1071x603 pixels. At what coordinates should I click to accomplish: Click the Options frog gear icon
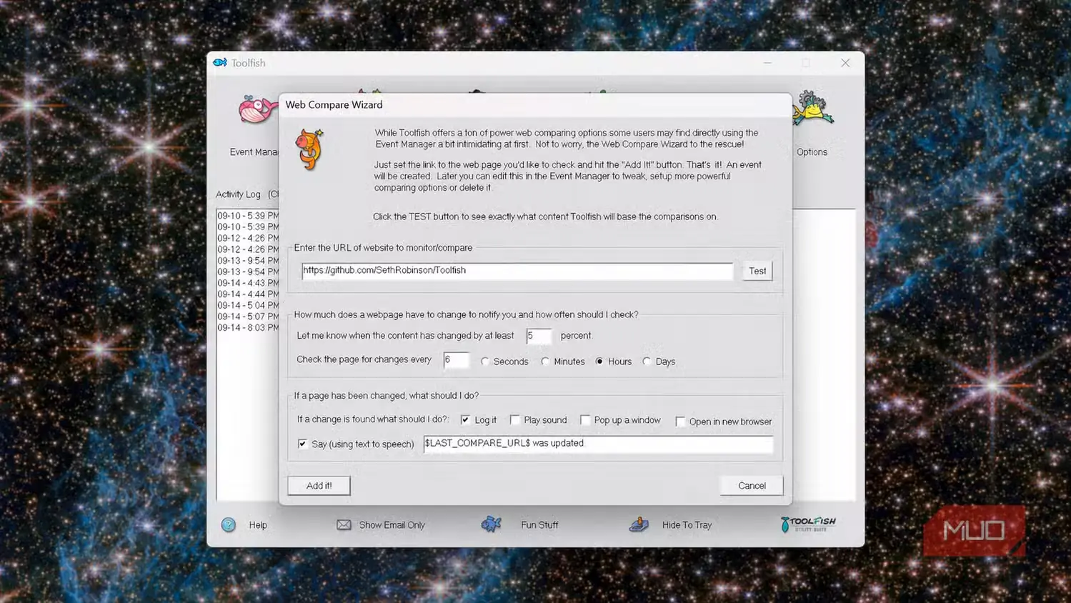[813, 109]
